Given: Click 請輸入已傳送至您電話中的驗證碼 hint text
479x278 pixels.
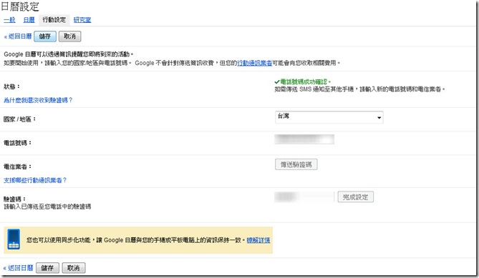Looking at the screenshot, I should click(47, 207).
